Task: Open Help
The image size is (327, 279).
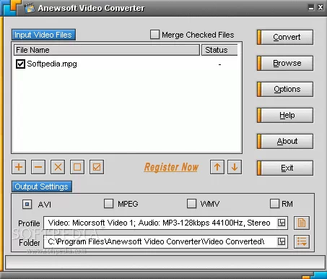Action: click(x=285, y=115)
